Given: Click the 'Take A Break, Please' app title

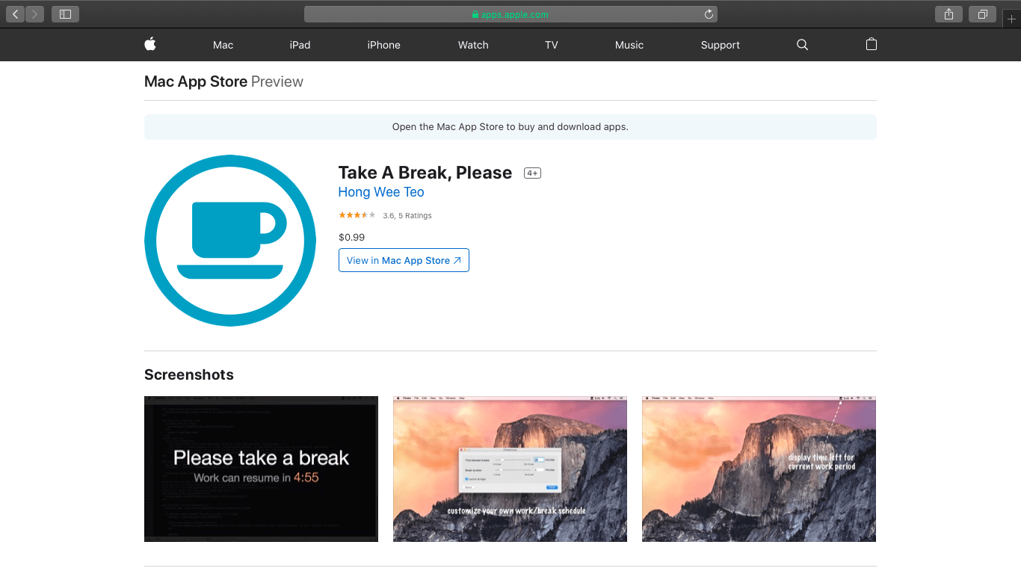Looking at the screenshot, I should point(425,173).
